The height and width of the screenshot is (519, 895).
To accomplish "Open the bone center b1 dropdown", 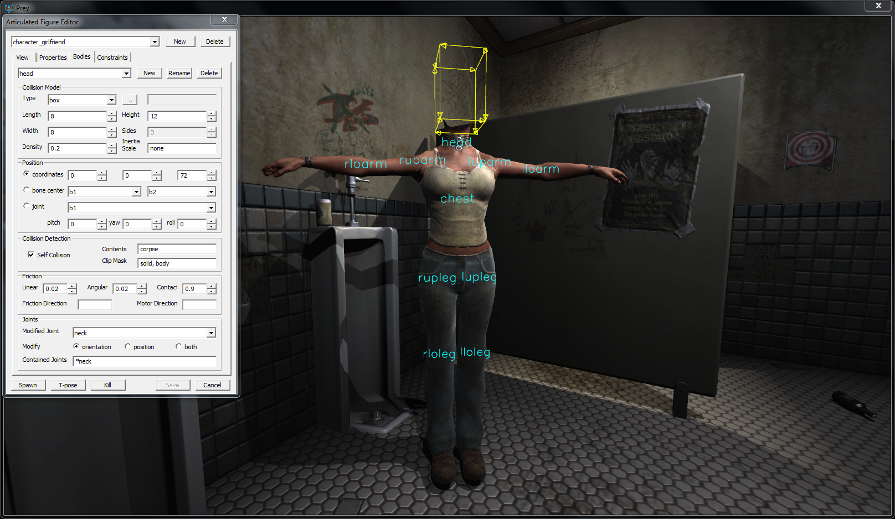I will (136, 191).
